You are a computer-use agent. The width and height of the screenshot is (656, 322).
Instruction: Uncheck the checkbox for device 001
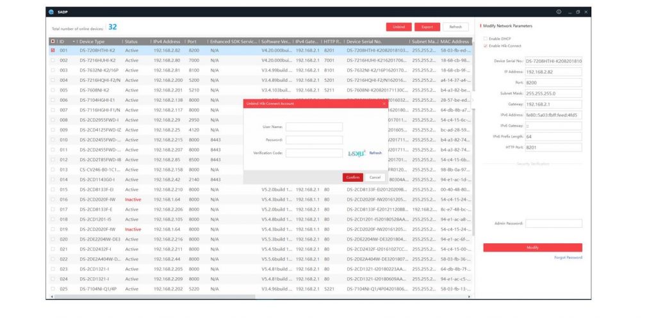[53, 51]
